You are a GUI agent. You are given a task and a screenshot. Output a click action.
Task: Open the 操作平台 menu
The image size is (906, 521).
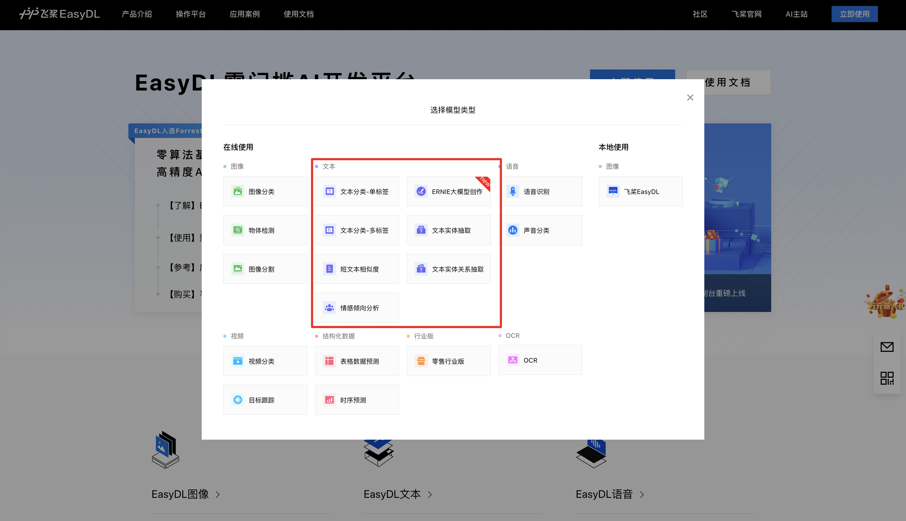(191, 14)
